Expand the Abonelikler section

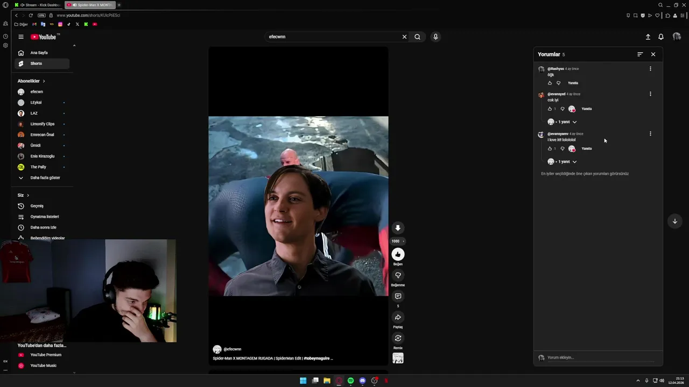[31, 81]
